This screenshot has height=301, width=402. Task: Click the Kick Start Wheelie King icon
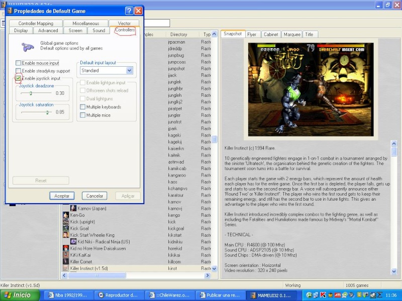[66, 235]
